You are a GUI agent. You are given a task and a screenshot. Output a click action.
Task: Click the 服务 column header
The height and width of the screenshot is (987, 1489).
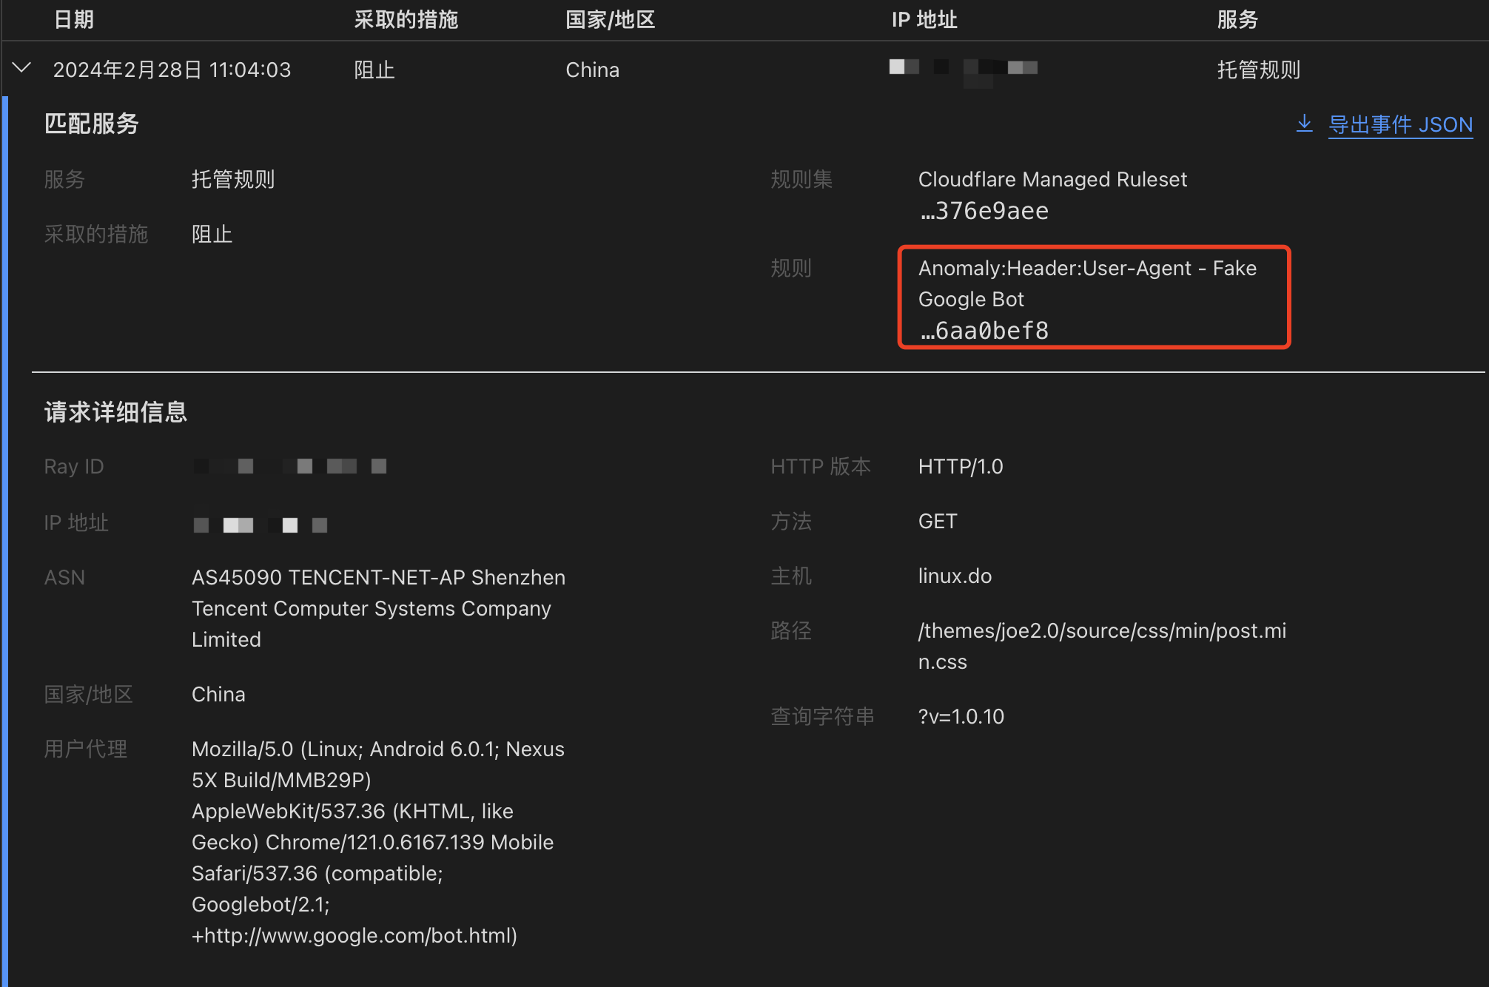click(x=1237, y=19)
